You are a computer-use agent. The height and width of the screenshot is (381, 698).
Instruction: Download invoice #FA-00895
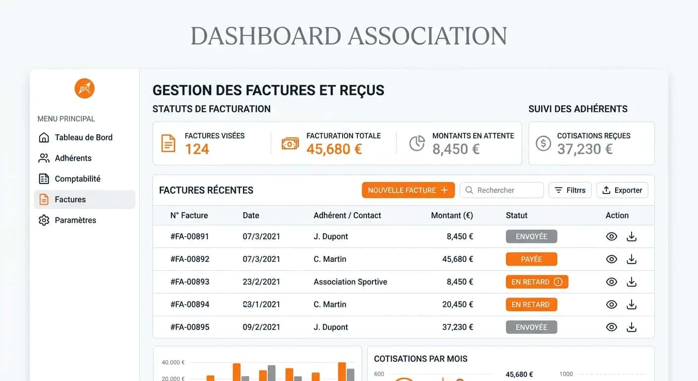pos(632,327)
